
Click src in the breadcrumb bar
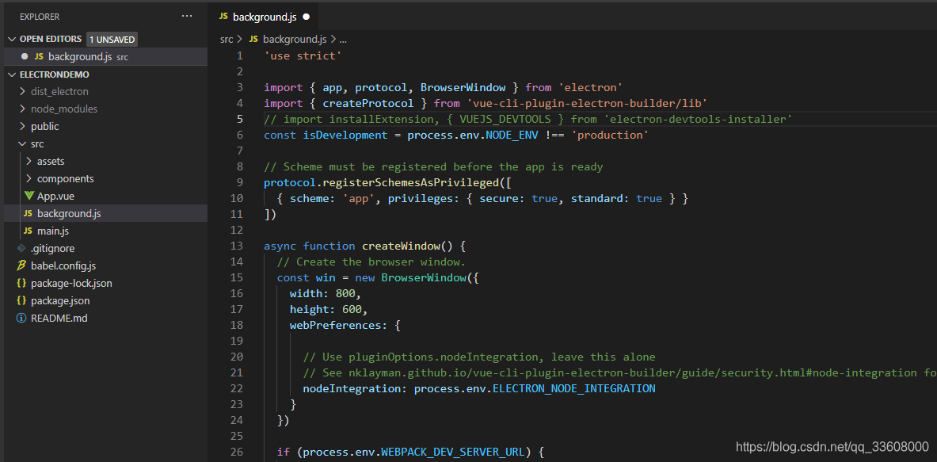pyautogui.click(x=227, y=38)
